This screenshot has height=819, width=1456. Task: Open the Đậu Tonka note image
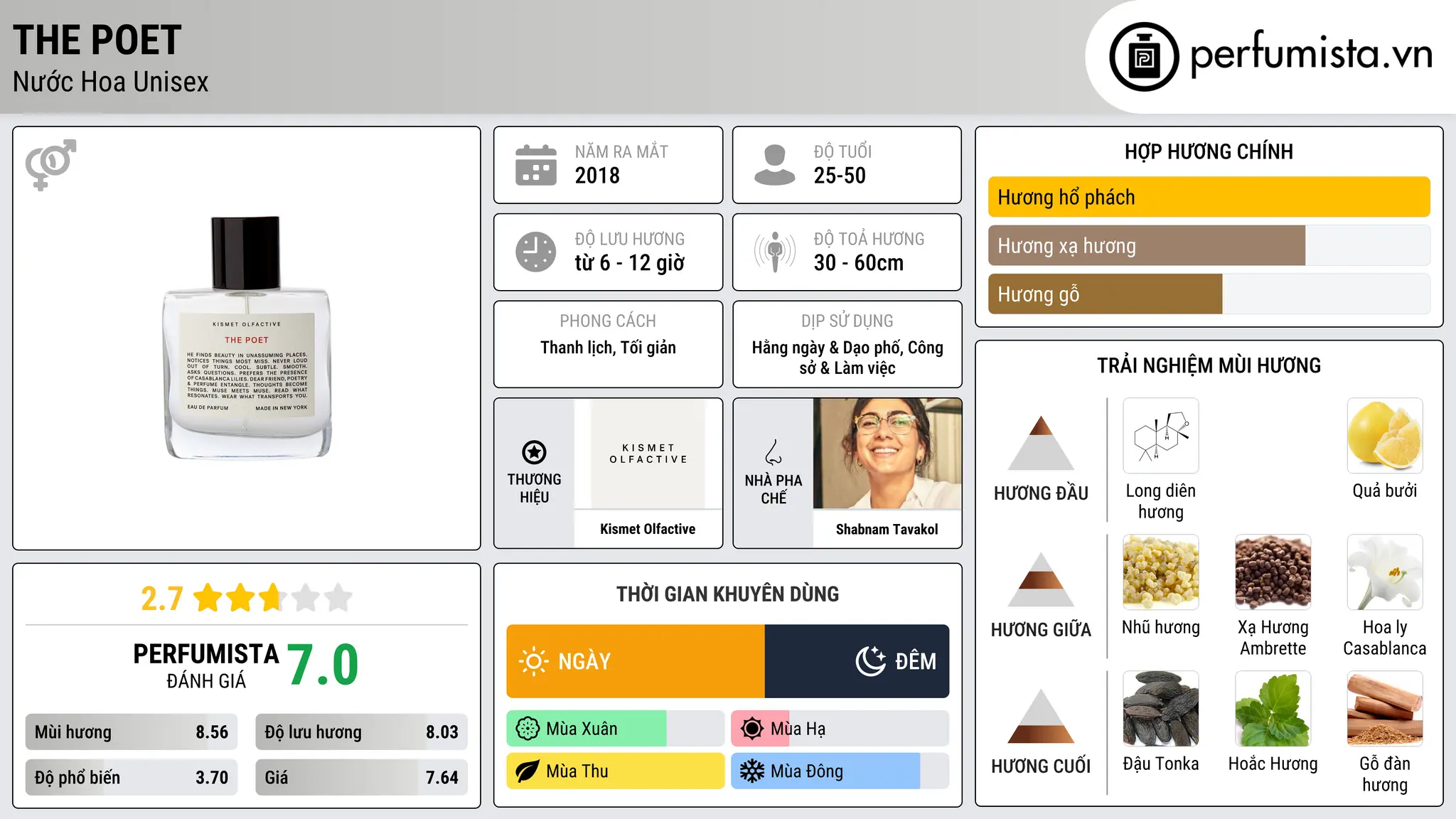tap(1161, 709)
